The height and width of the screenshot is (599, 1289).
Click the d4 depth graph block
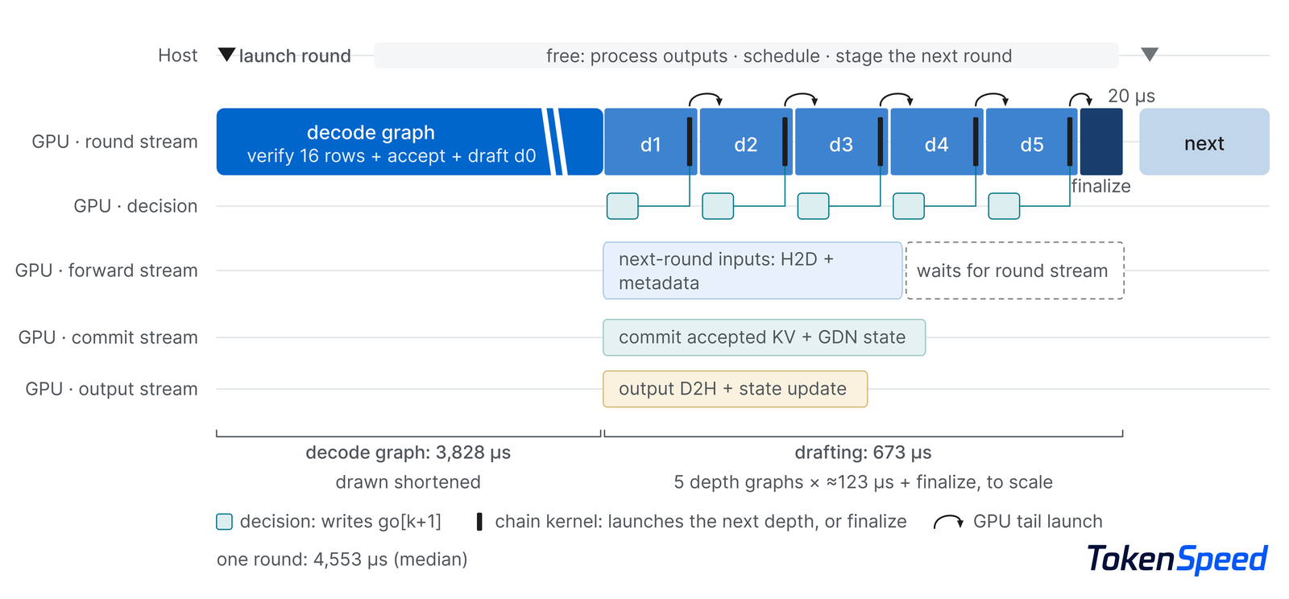tap(936, 142)
